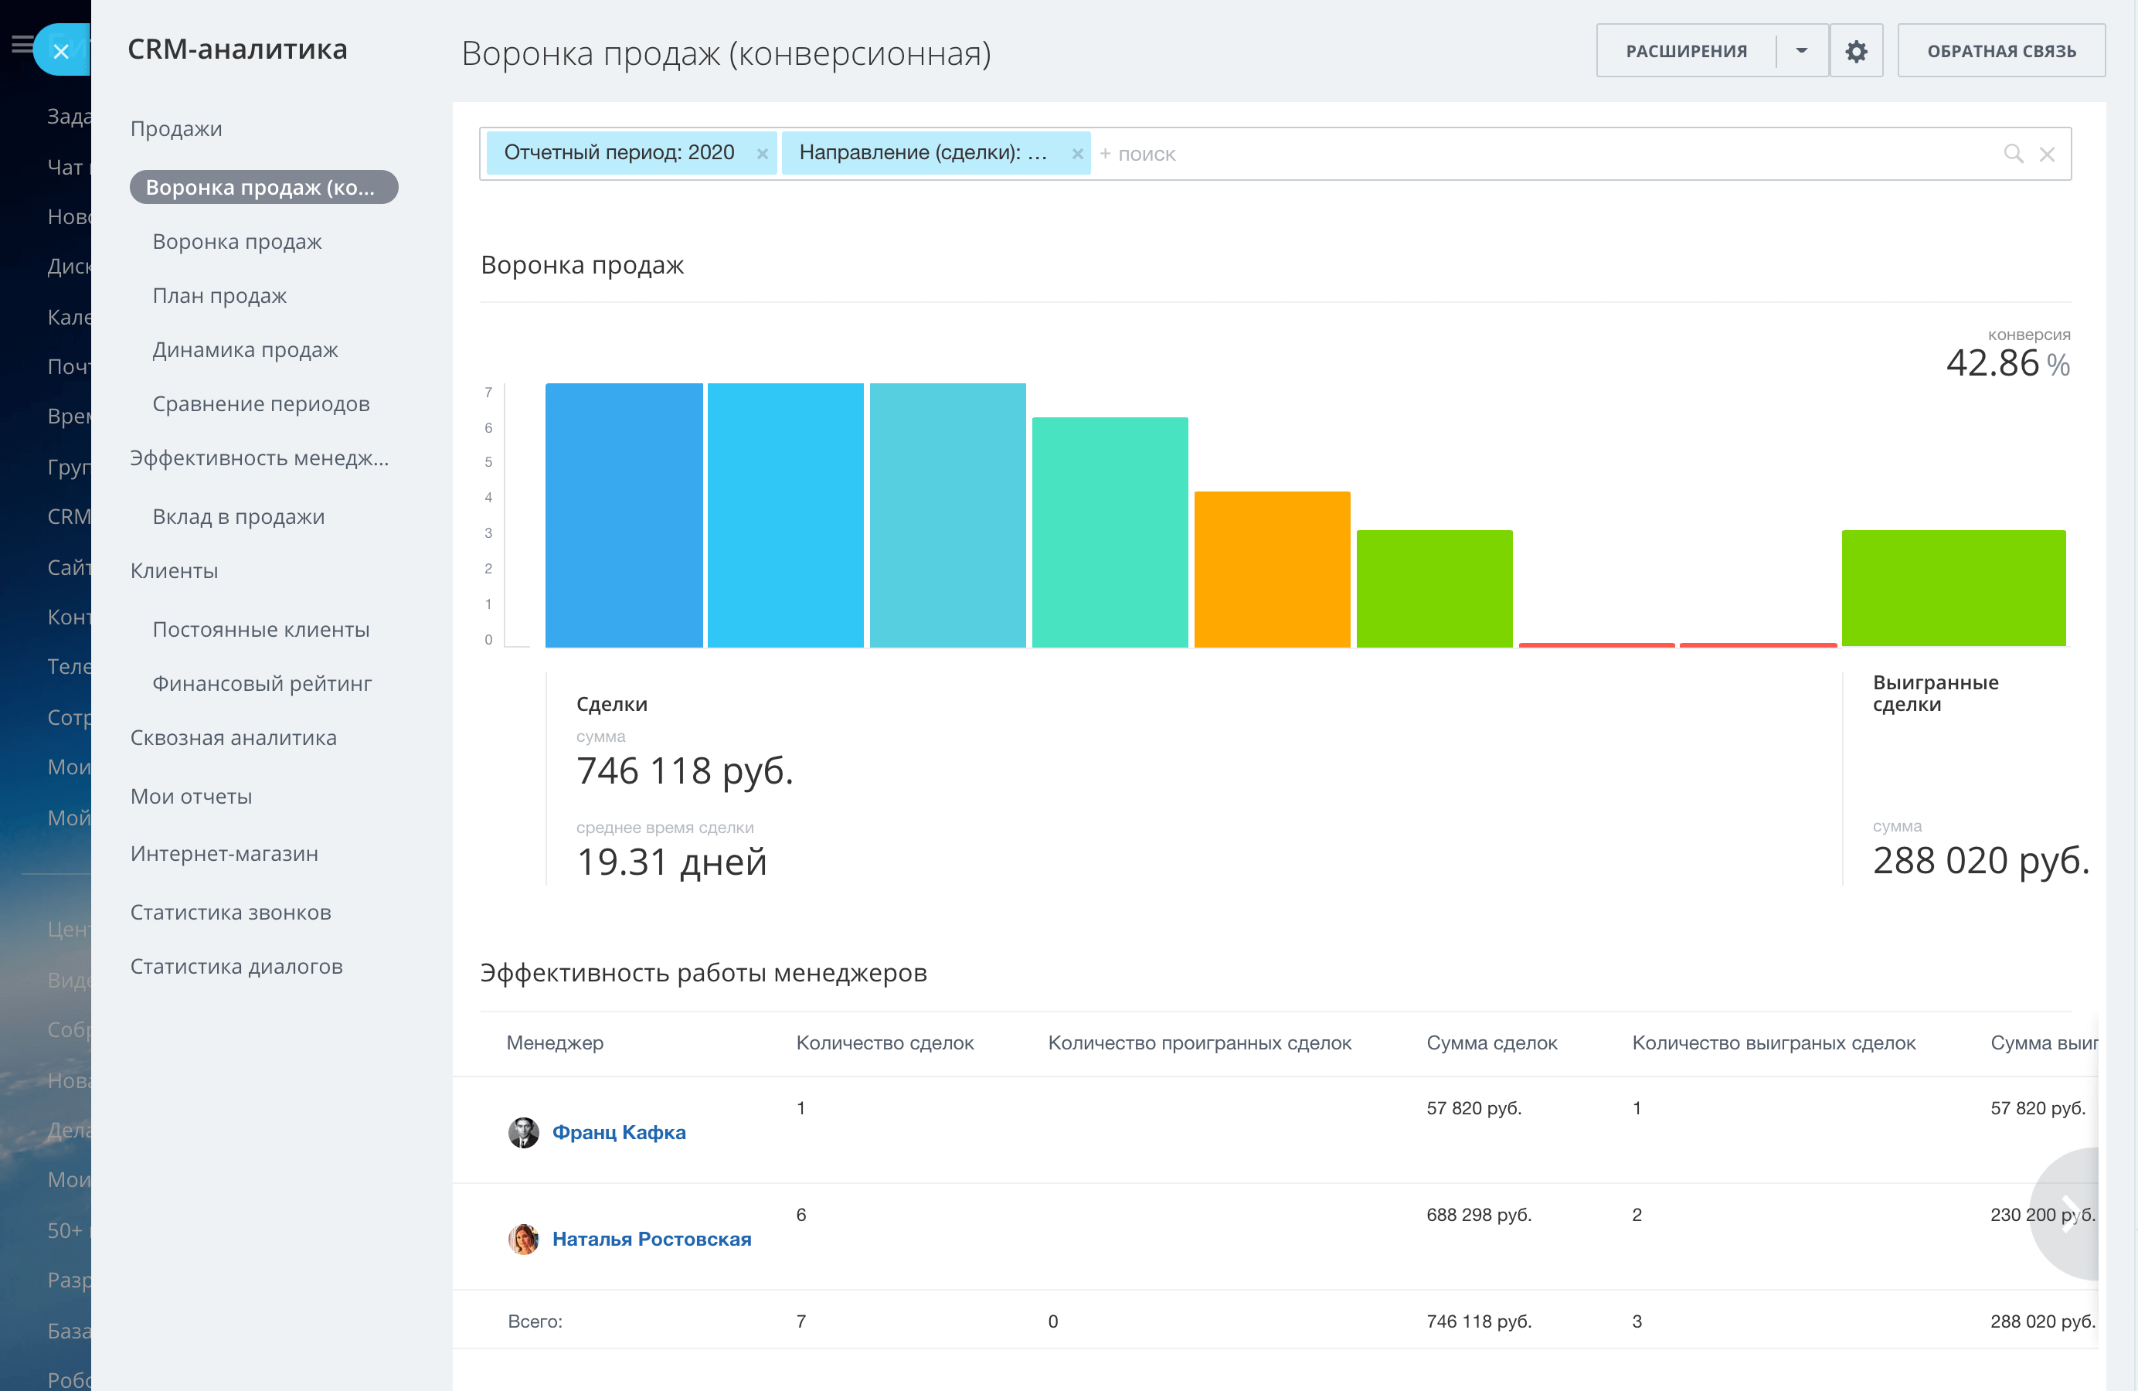Click the first blue funnel bar
Screen dimensions: 2138x1391
(624, 515)
